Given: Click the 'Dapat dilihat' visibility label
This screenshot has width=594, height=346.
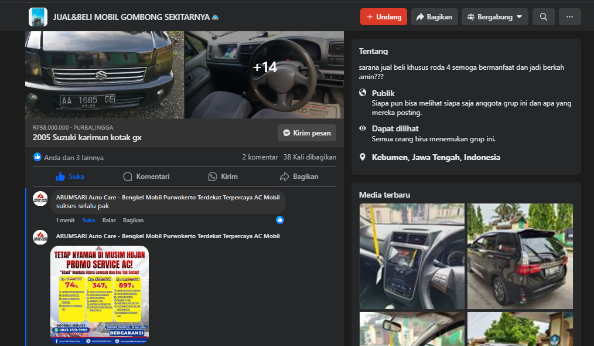Looking at the screenshot, I should (x=395, y=128).
